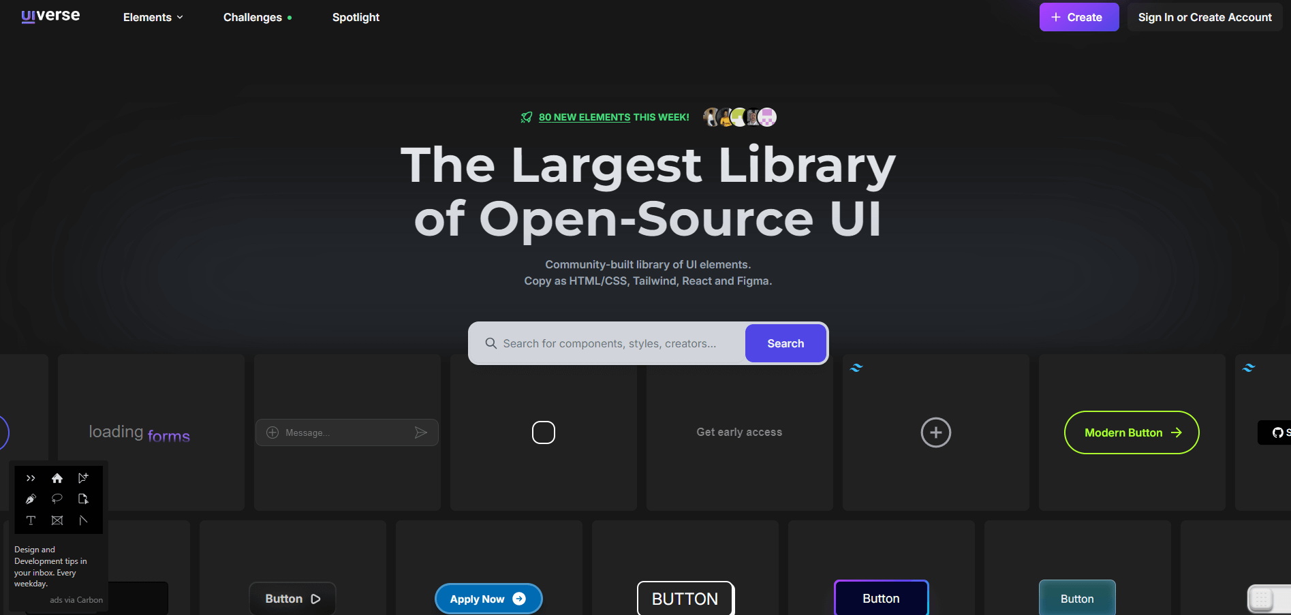Click the circled plus icon card

click(936, 432)
